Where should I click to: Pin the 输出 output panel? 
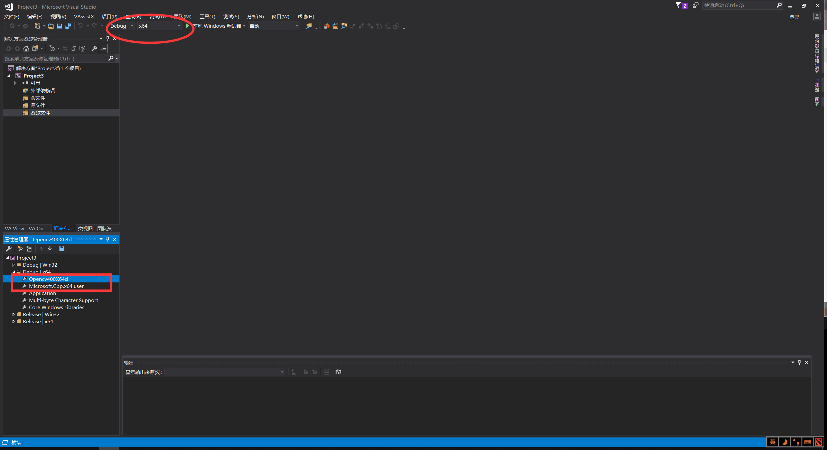point(799,363)
